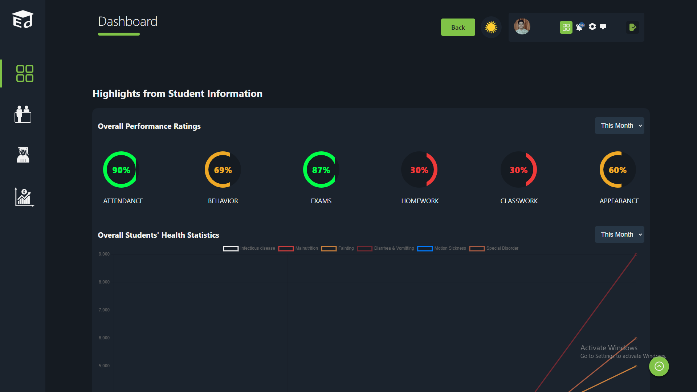Click the green grid icon in header
The image size is (697, 392).
point(566,27)
